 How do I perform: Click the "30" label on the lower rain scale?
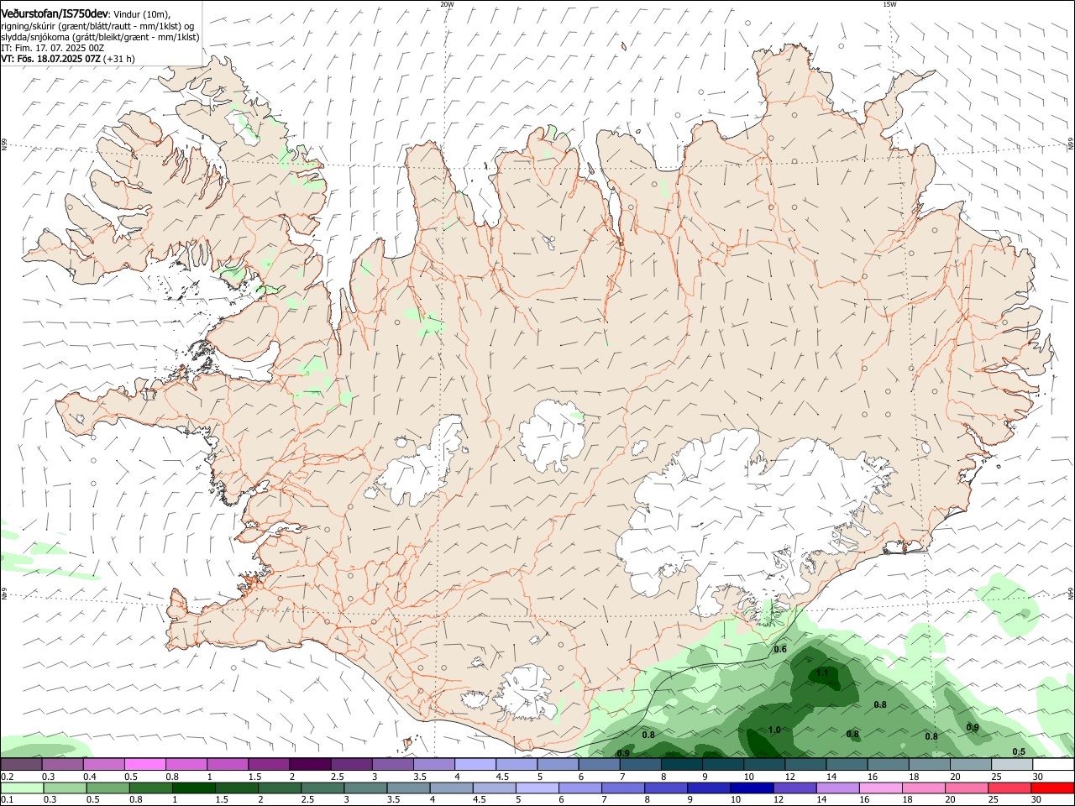pos(1037,800)
